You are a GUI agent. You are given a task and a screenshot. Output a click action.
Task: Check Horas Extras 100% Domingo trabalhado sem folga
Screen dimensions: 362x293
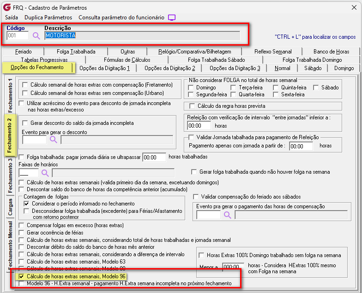pos(201,255)
